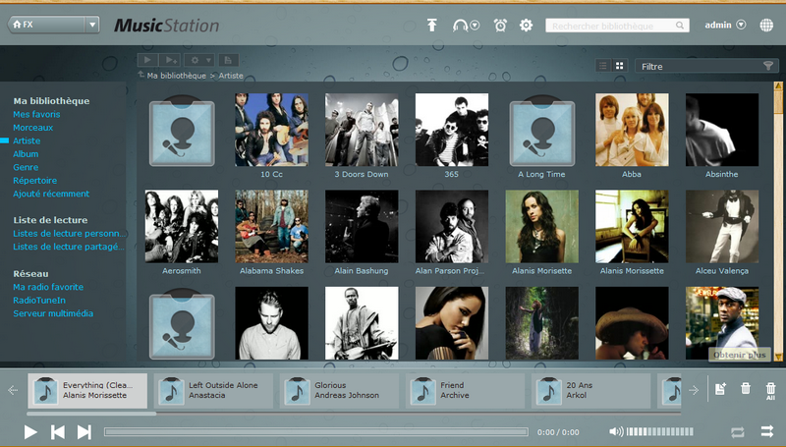
Task: Adjust the volume level bar
Action: (x=659, y=431)
